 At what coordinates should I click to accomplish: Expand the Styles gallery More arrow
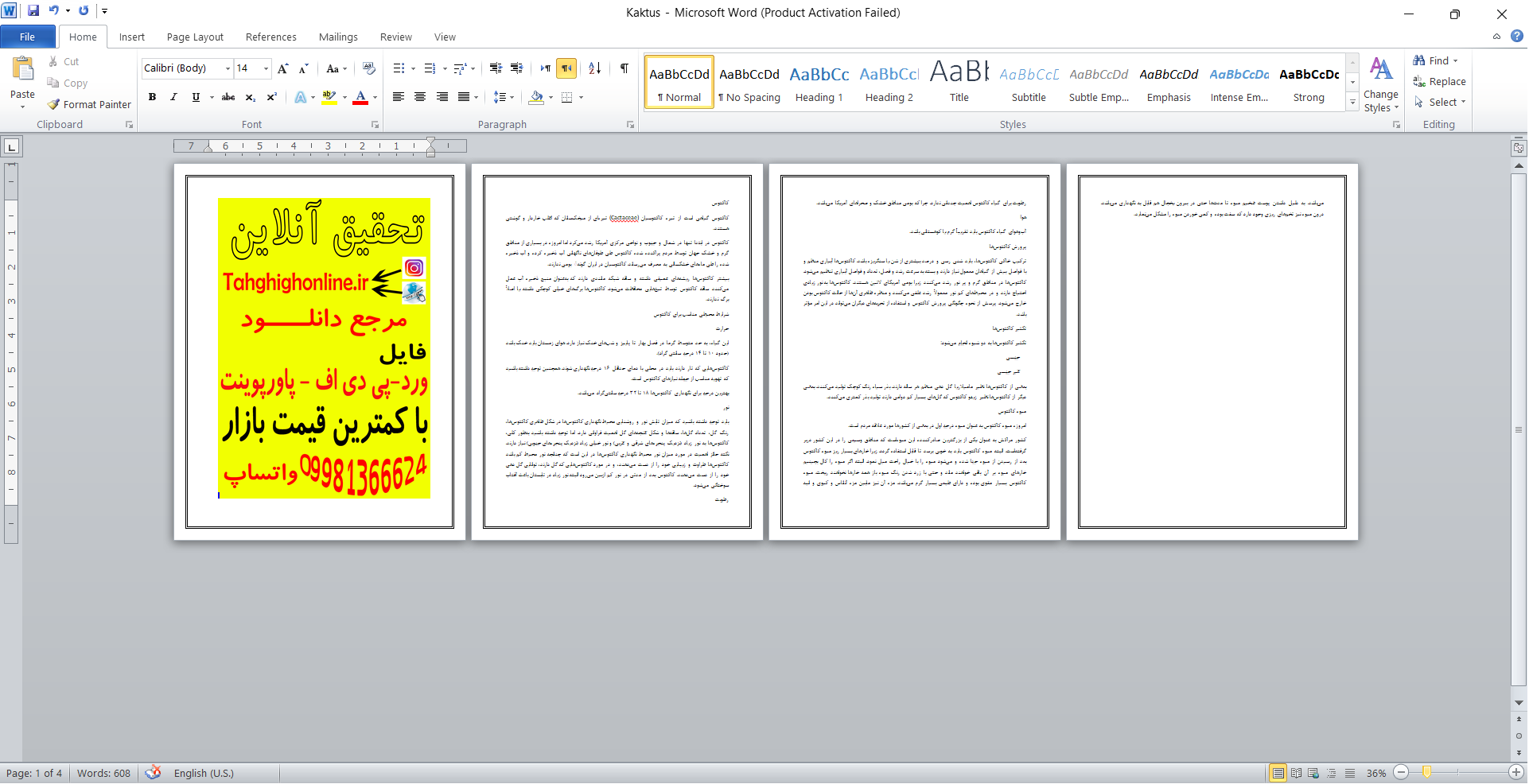point(1352,102)
